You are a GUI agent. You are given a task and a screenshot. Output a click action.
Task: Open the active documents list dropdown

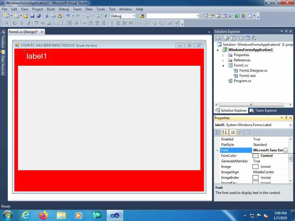pyautogui.click(x=209, y=32)
